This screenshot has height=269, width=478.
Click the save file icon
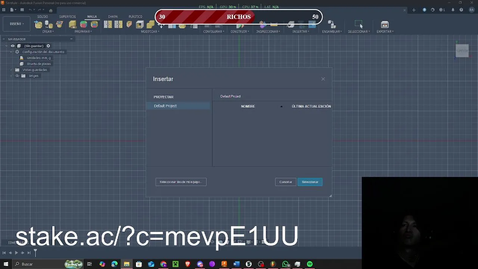tap(22, 10)
